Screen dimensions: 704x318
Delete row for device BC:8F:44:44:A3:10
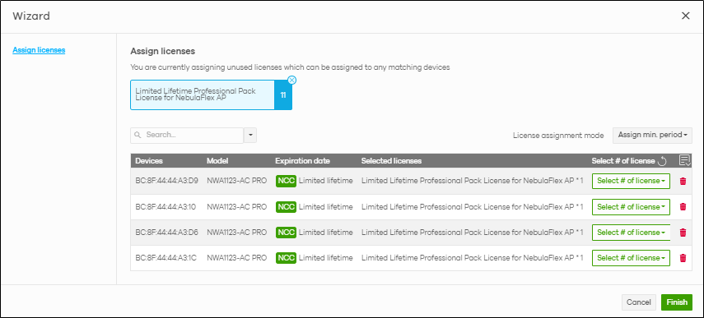[683, 207]
